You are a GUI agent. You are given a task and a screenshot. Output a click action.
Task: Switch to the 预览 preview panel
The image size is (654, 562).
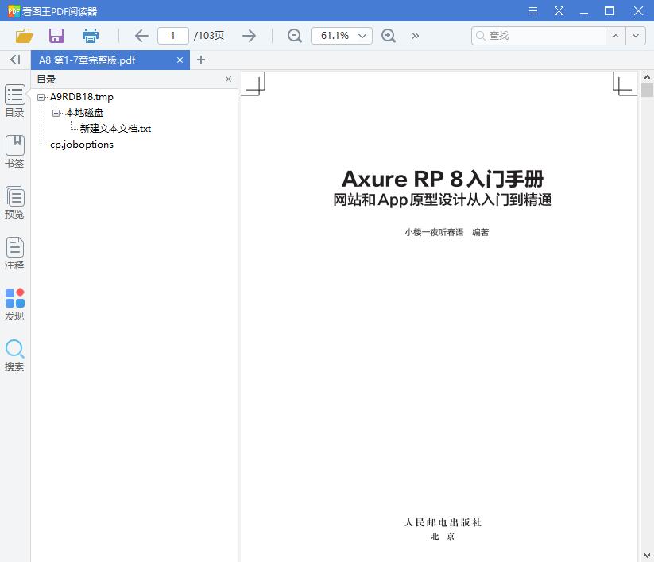(14, 203)
